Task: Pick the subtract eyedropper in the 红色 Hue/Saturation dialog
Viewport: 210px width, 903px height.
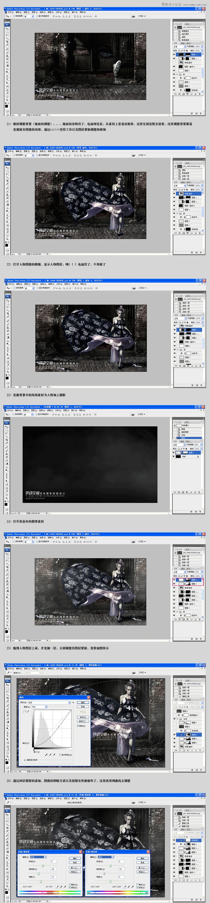Action: [65, 886]
